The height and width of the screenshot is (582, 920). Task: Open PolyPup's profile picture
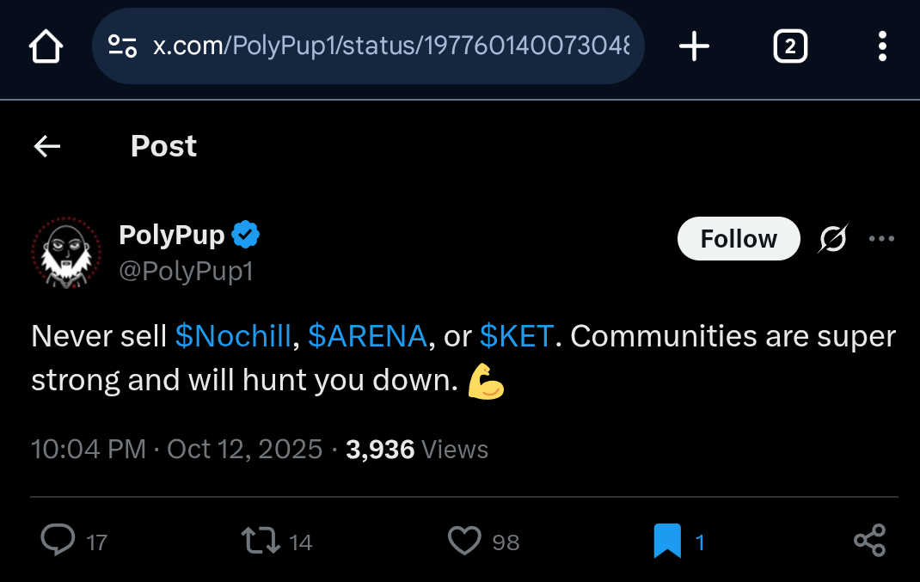coord(66,253)
